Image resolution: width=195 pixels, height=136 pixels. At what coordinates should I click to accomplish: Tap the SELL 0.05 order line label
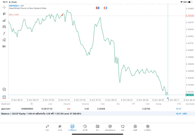[x=14, y=15]
